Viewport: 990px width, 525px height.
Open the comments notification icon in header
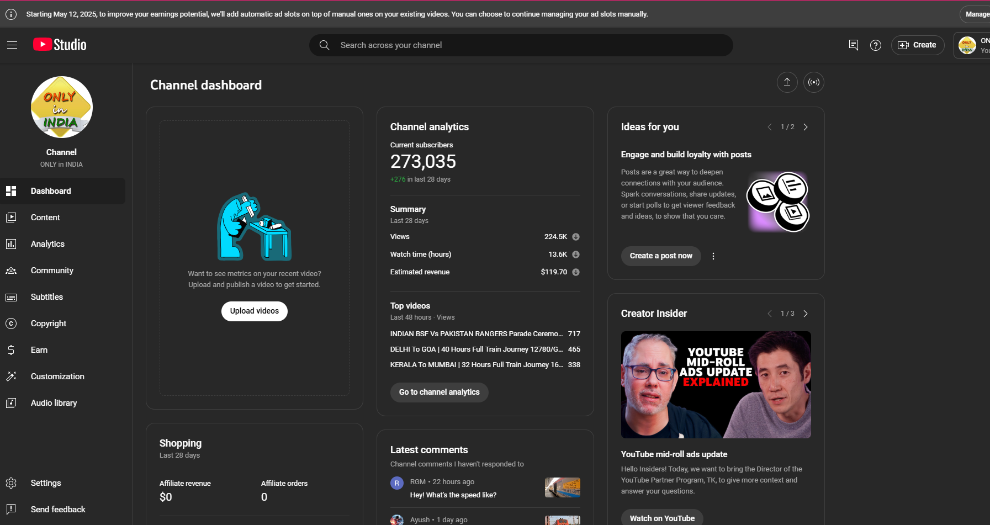coord(853,45)
